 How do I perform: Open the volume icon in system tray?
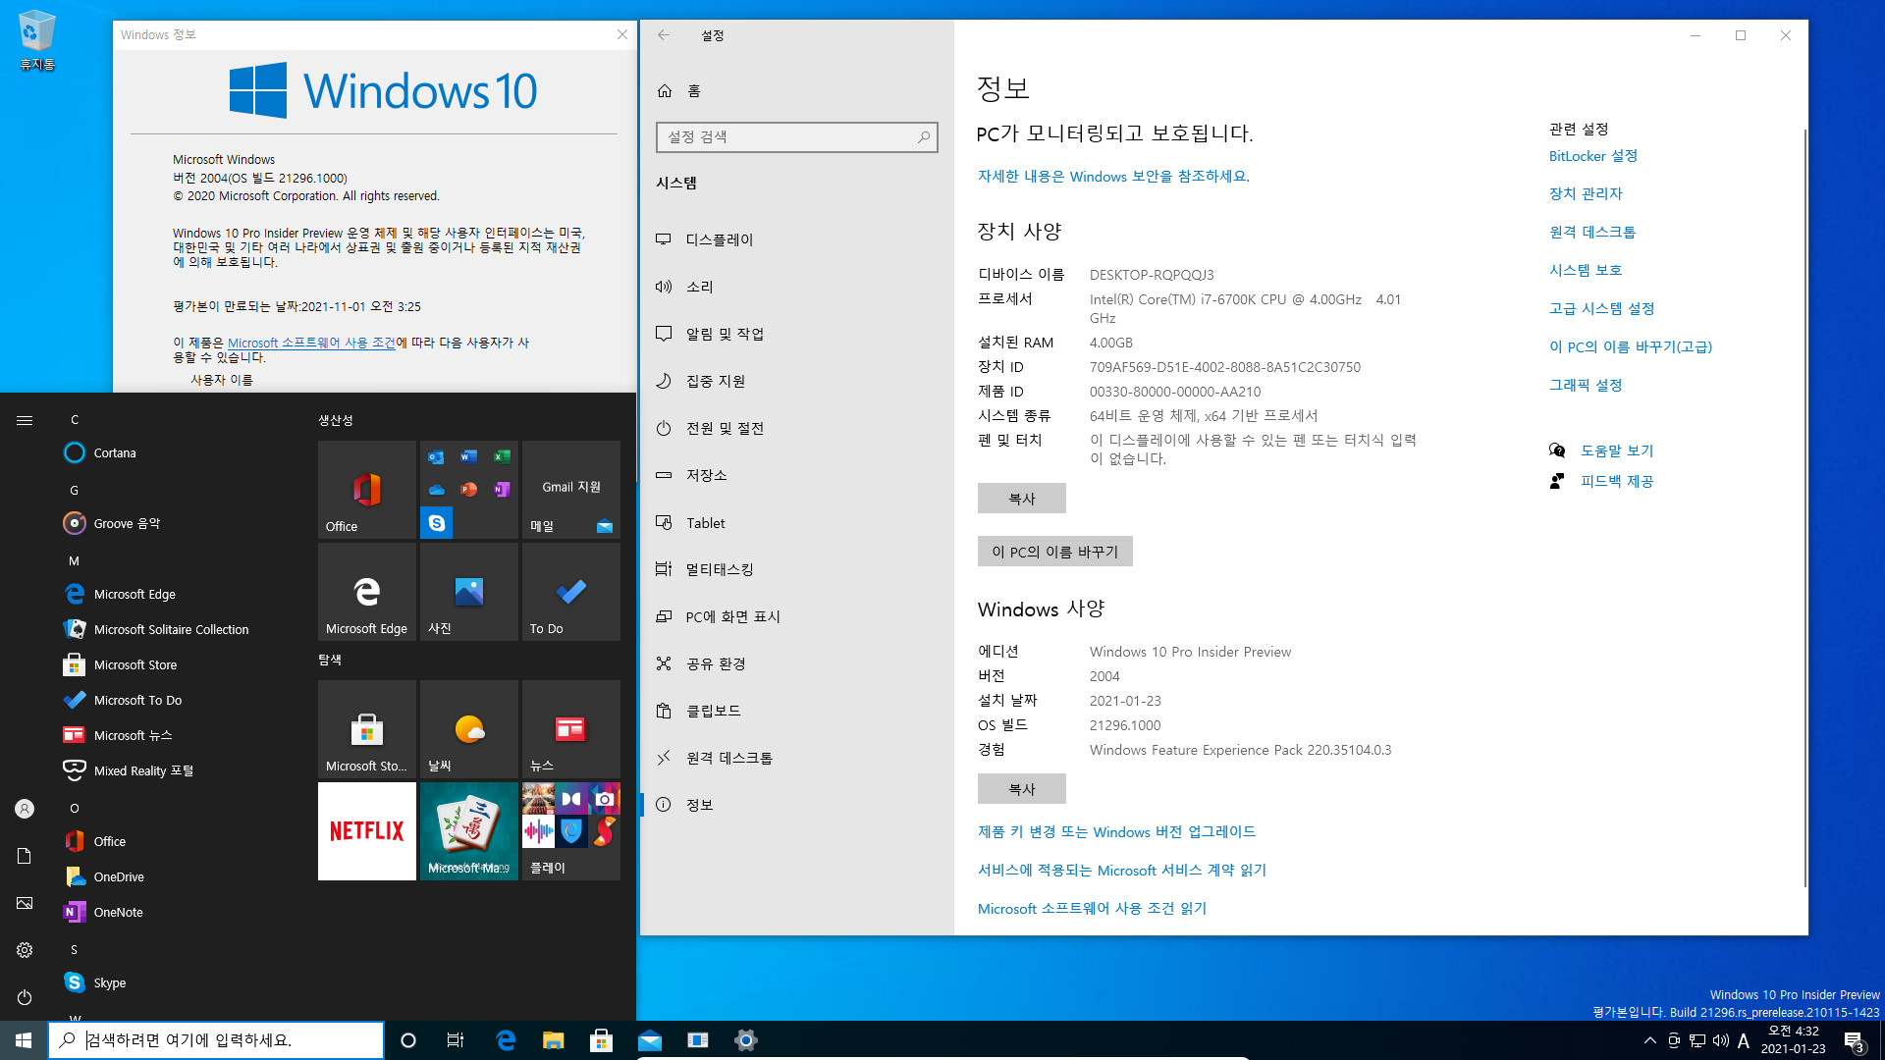[x=1721, y=1040]
